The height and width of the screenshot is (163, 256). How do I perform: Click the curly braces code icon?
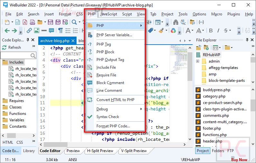click(x=201, y=22)
